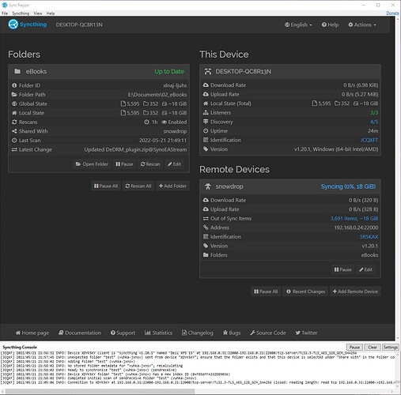Click the Up to Date status text
Viewport: 401px width, 395px height.
click(169, 71)
